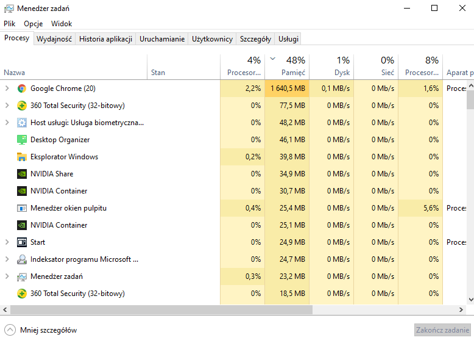This screenshot has width=474, height=343.
Task: Switch to the Wydajność tab
Action: point(54,39)
